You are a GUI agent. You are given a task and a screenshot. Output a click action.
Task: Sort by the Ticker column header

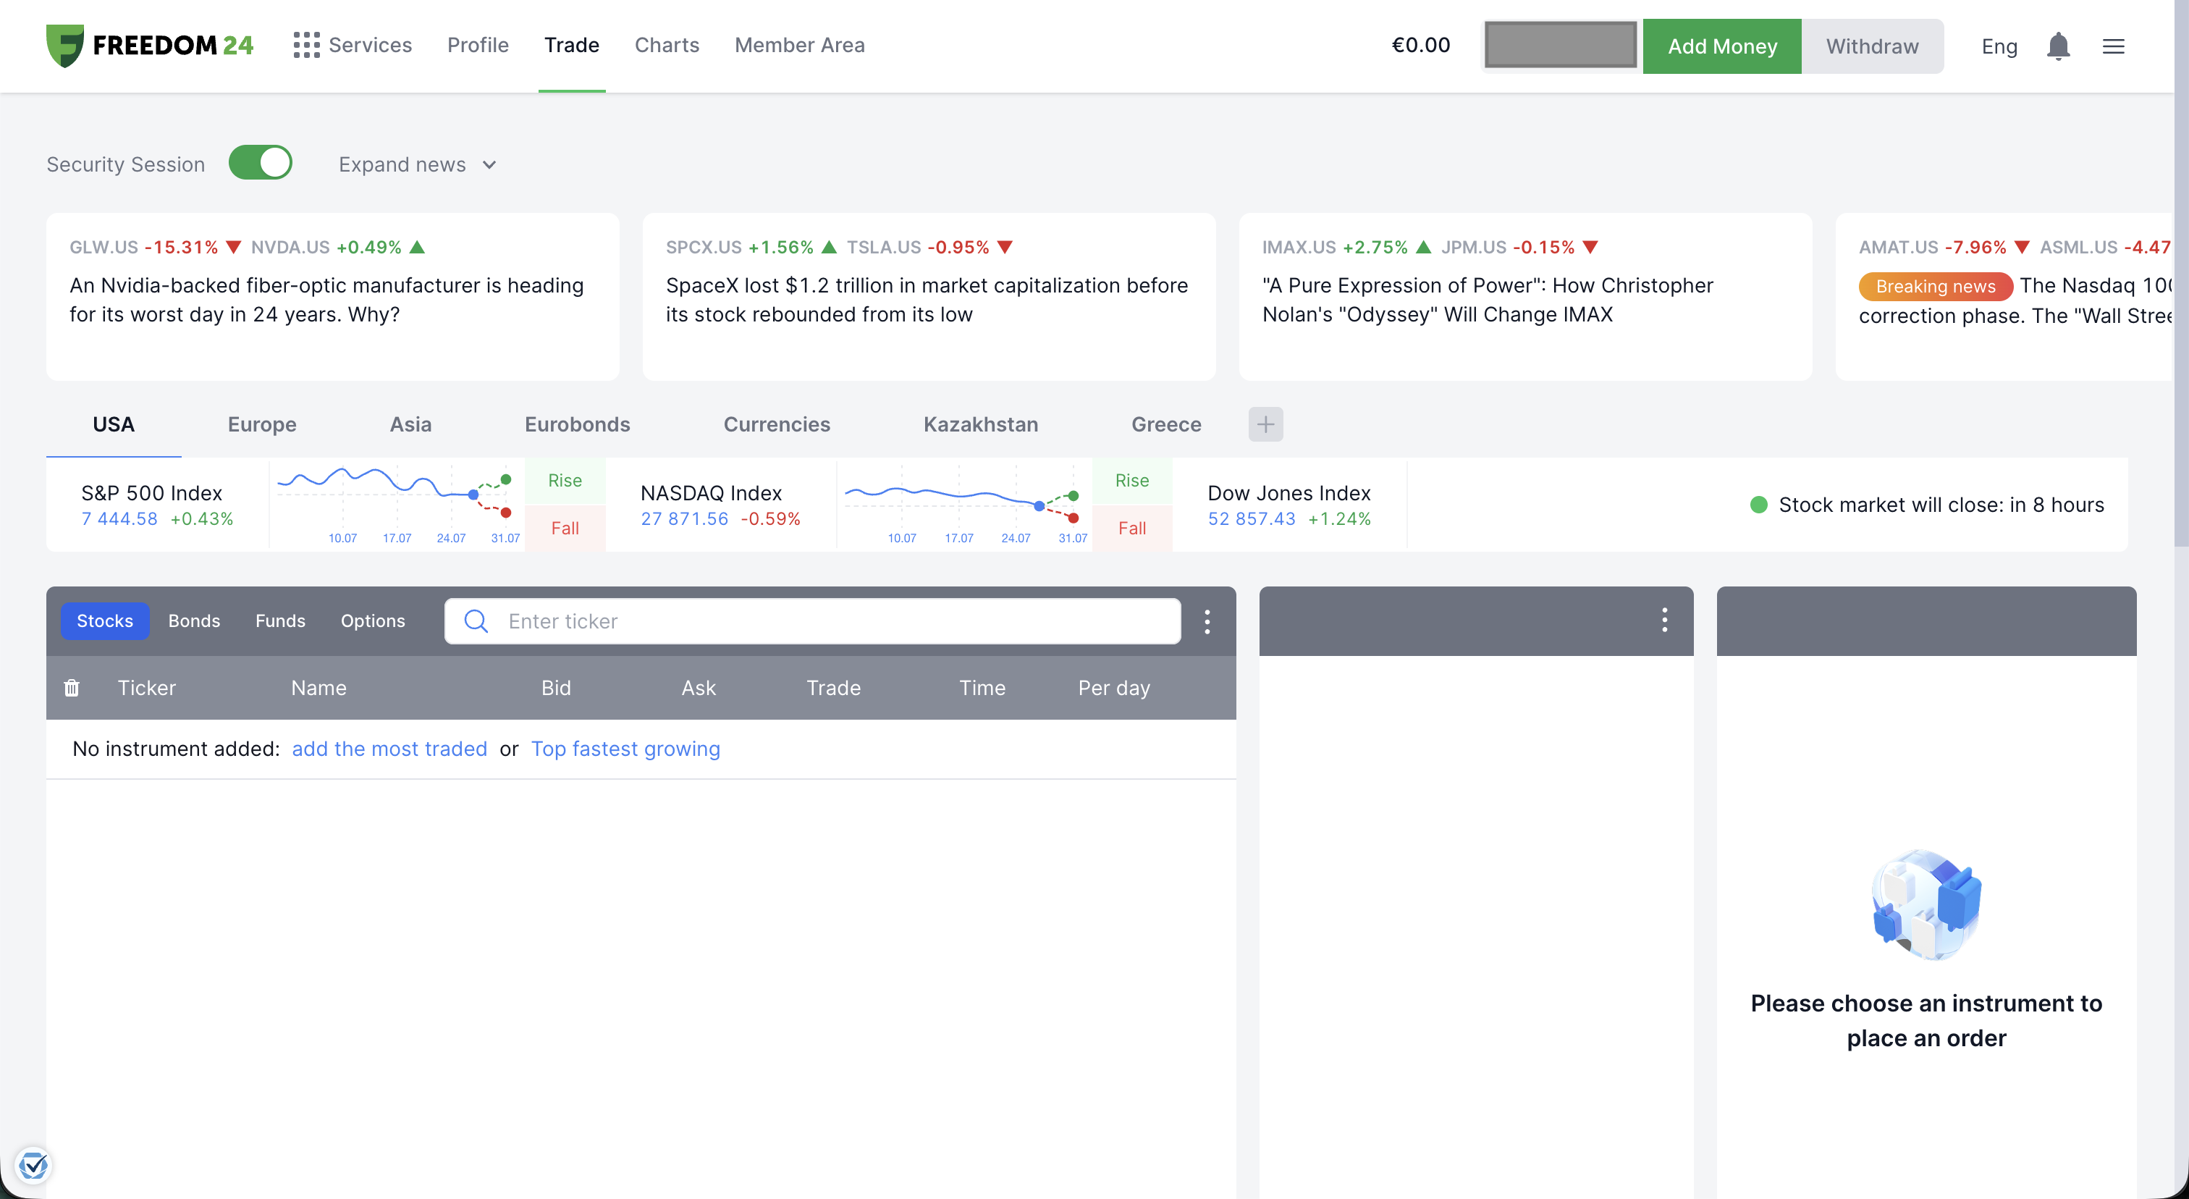click(146, 687)
